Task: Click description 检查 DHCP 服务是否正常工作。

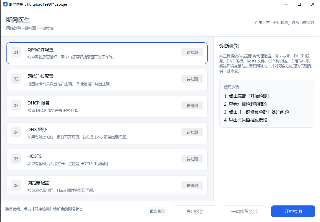Action: click(x=53, y=111)
